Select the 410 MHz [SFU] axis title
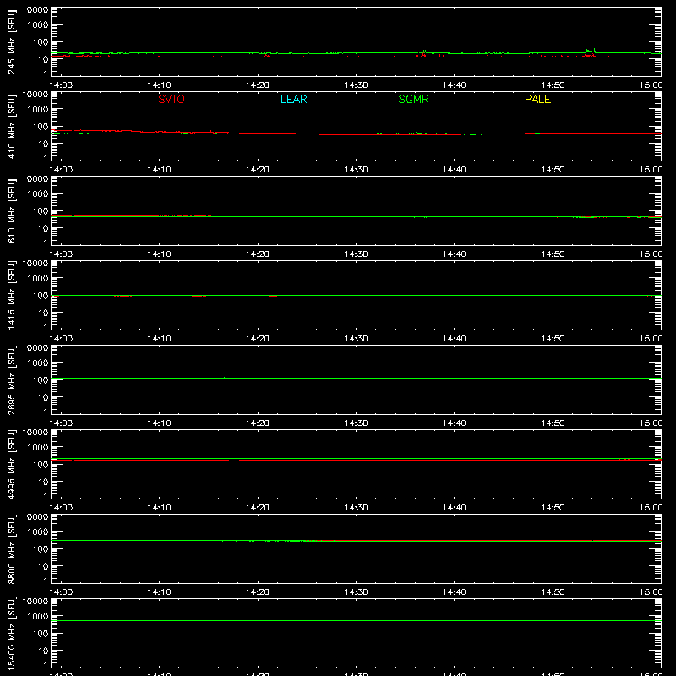The image size is (676, 676). (11, 126)
